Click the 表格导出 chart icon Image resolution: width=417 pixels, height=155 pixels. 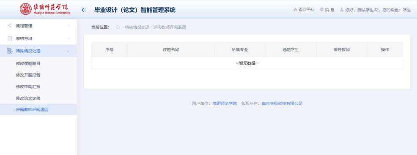tap(10, 38)
